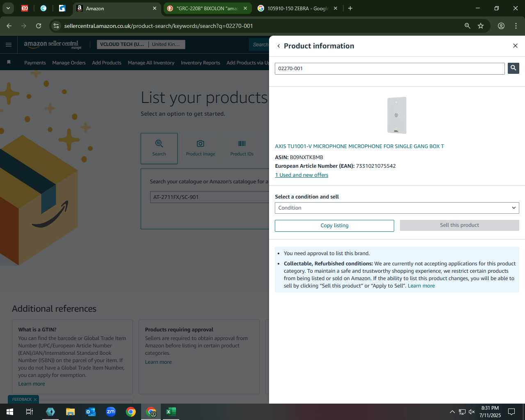Go back using Product information chevron
The width and height of the screenshot is (525, 420).
pyautogui.click(x=278, y=46)
